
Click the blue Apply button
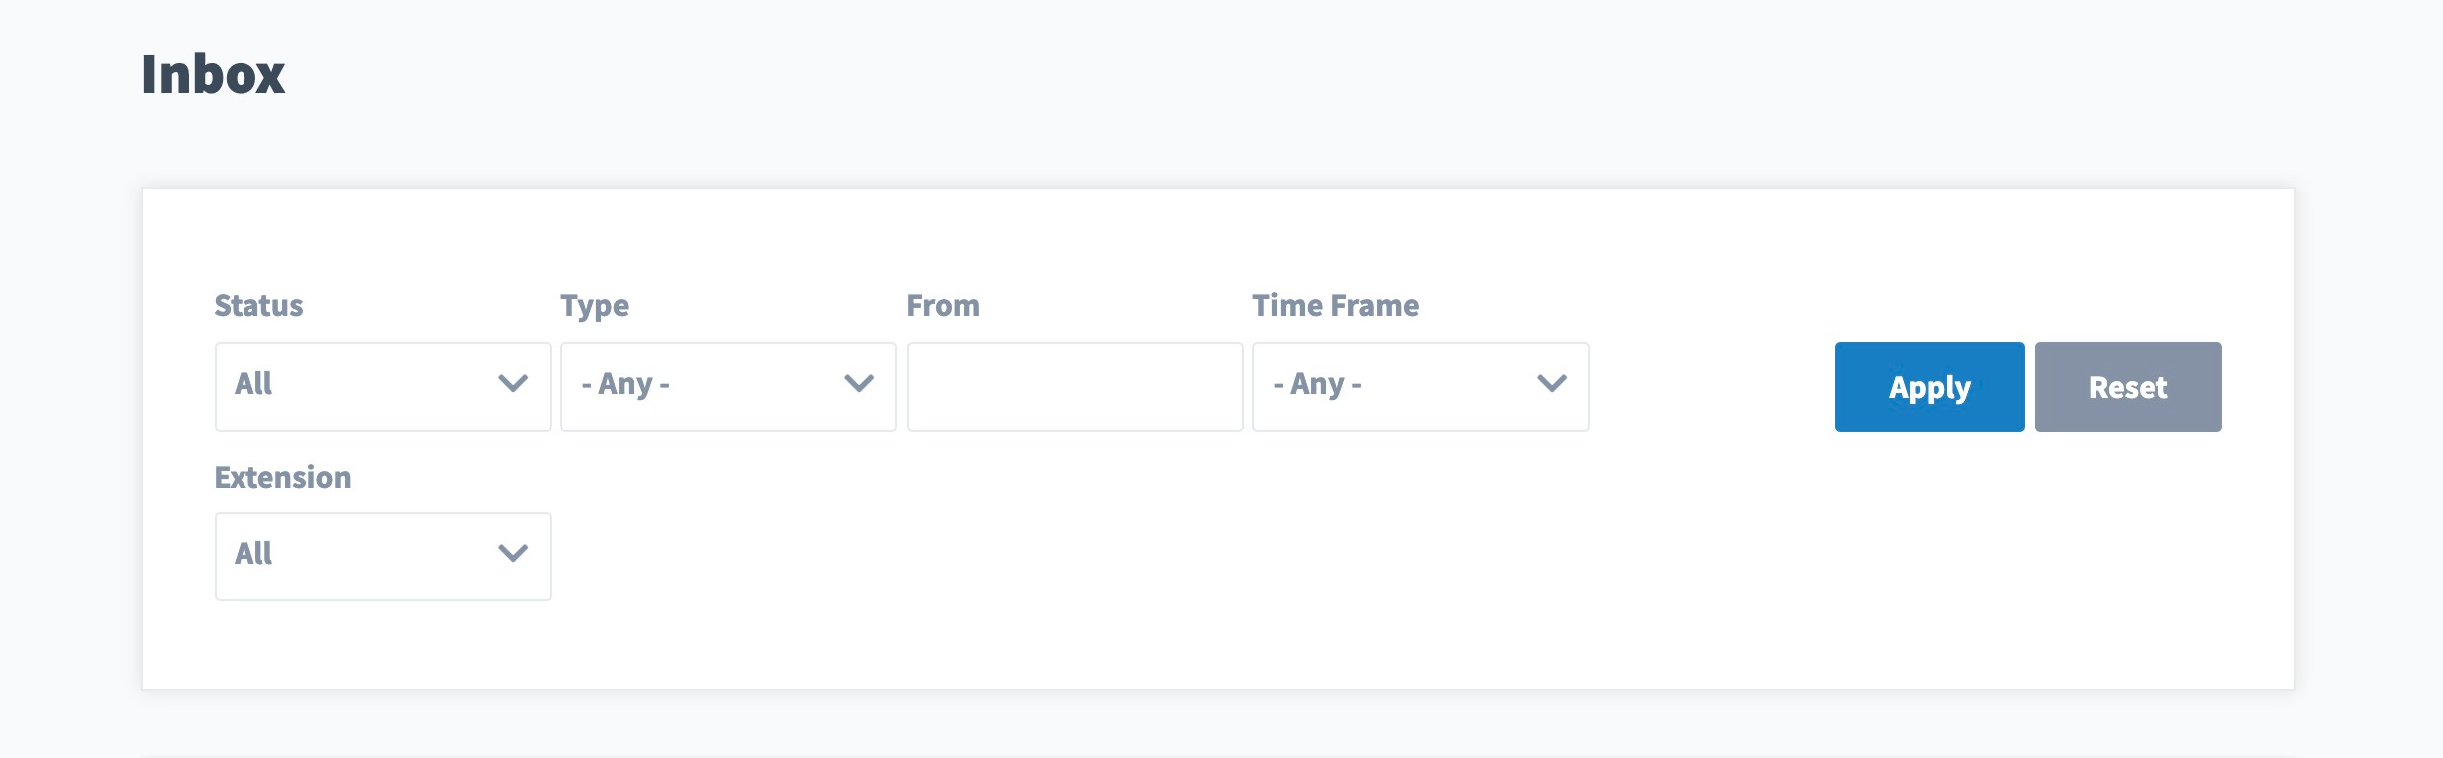point(1928,386)
